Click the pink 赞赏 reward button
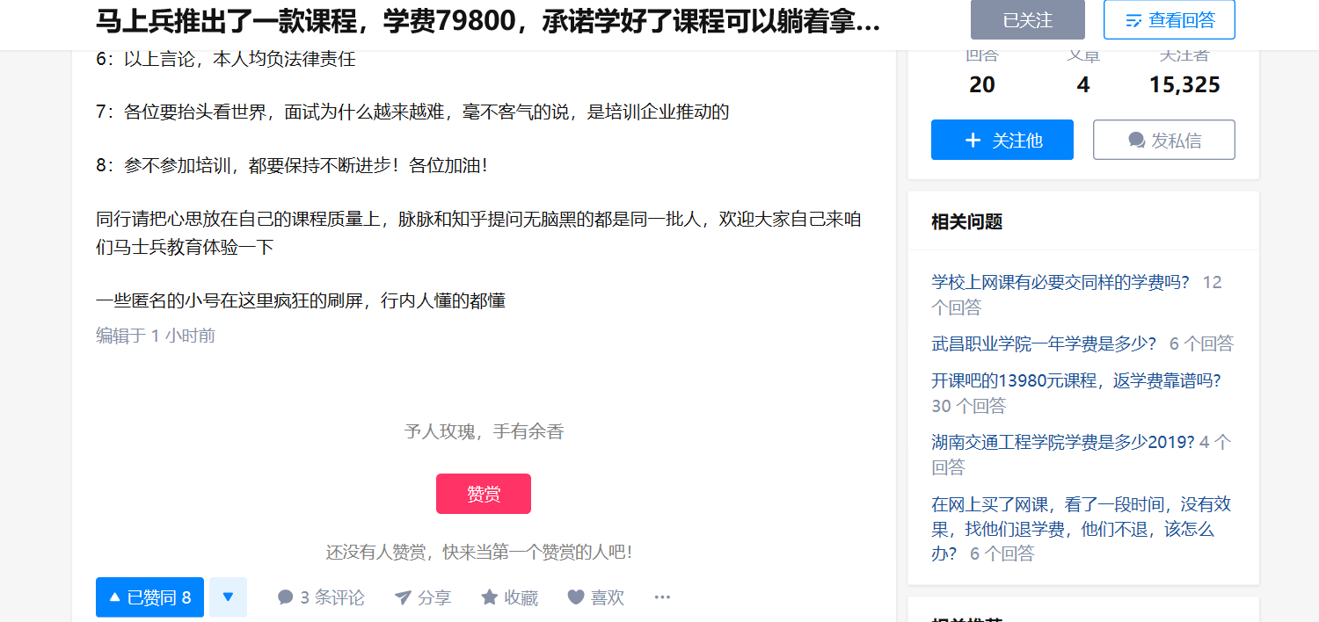Viewport: 1319px width, 622px height. tap(483, 494)
